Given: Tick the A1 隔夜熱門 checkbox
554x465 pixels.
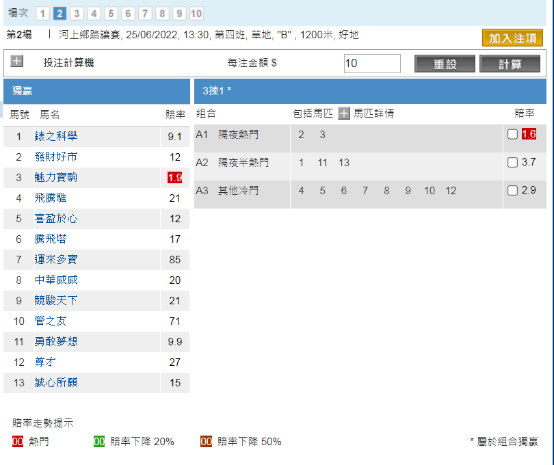Looking at the screenshot, I should (x=512, y=135).
